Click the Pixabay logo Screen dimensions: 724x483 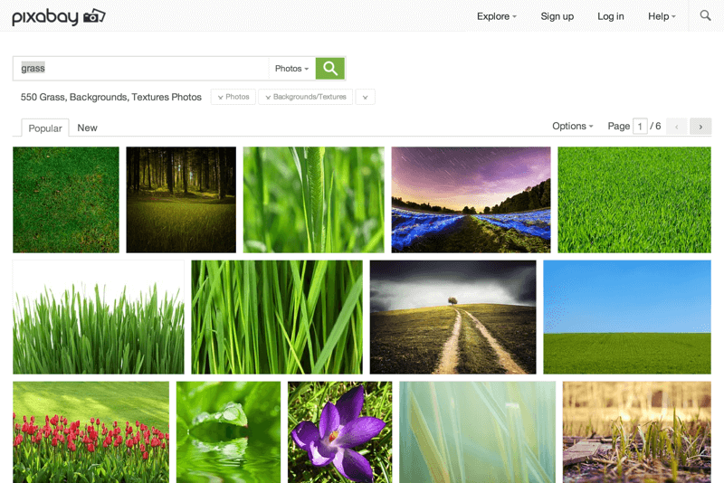59,17
